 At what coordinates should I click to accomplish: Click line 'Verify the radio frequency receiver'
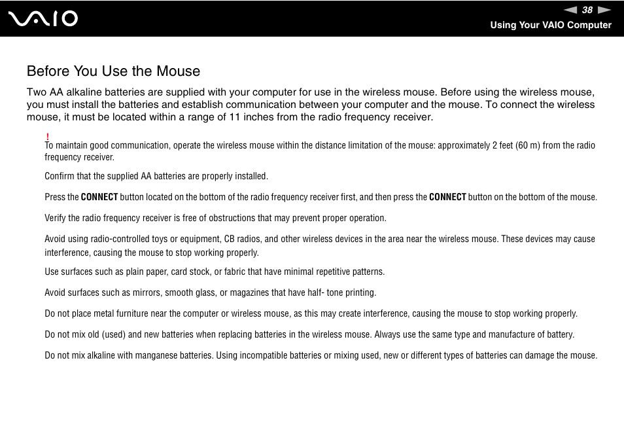pyautogui.click(x=215, y=218)
